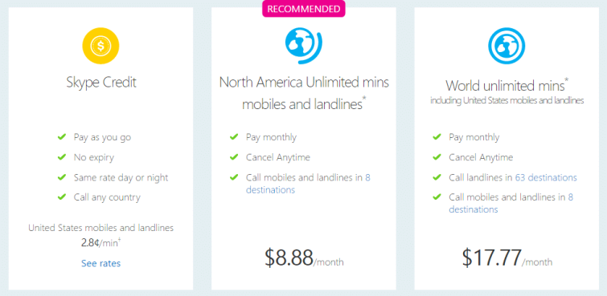Select the Skype Credit heading
Screen dimensions: 607x296
point(100,83)
